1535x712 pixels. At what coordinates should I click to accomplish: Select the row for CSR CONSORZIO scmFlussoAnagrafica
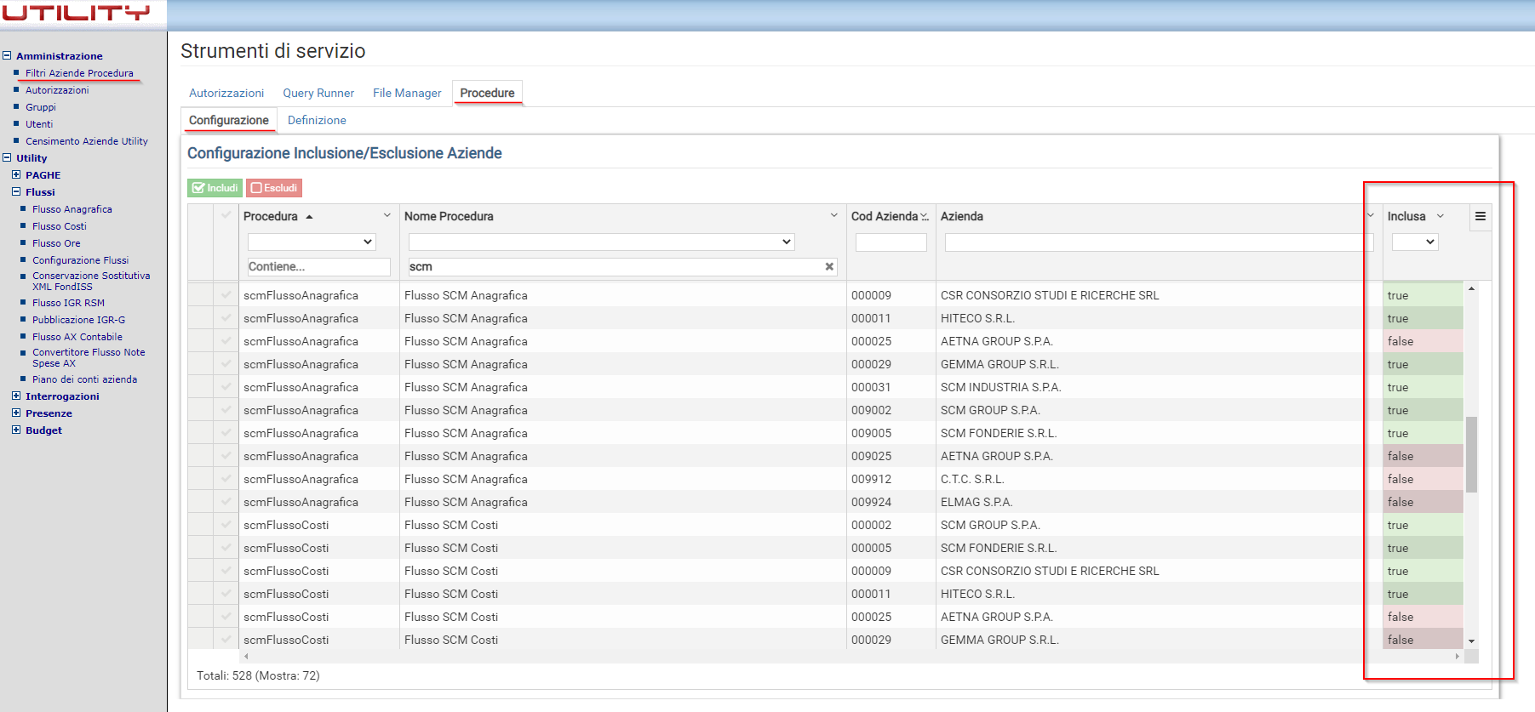click(x=226, y=295)
